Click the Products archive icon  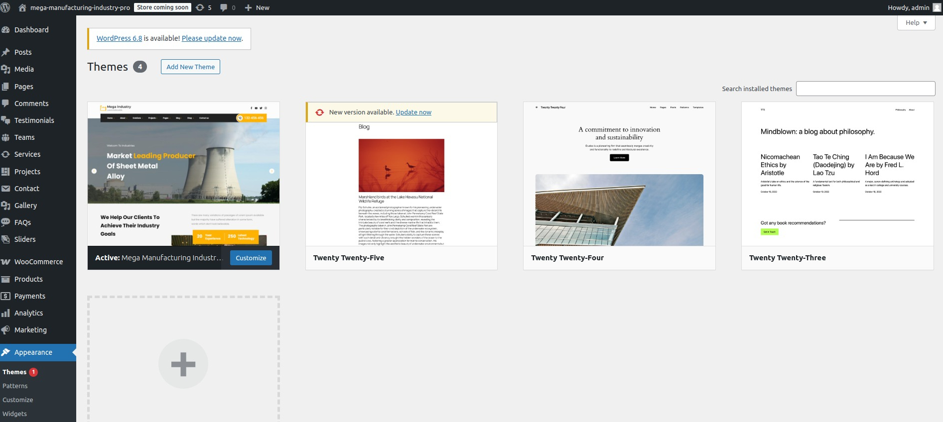pos(6,279)
